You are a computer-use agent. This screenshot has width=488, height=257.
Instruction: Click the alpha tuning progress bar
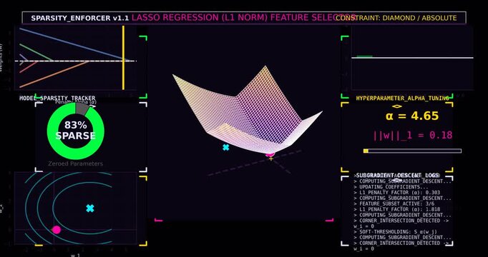pos(412,151)
